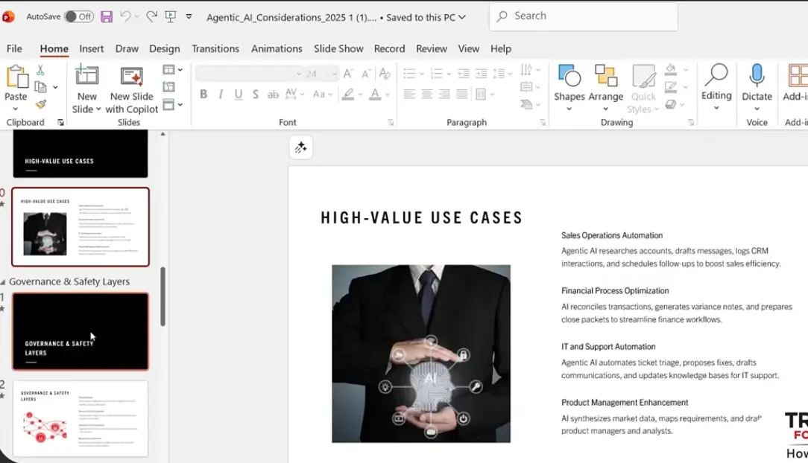Click the Cut scissors icon

point(40,70)
